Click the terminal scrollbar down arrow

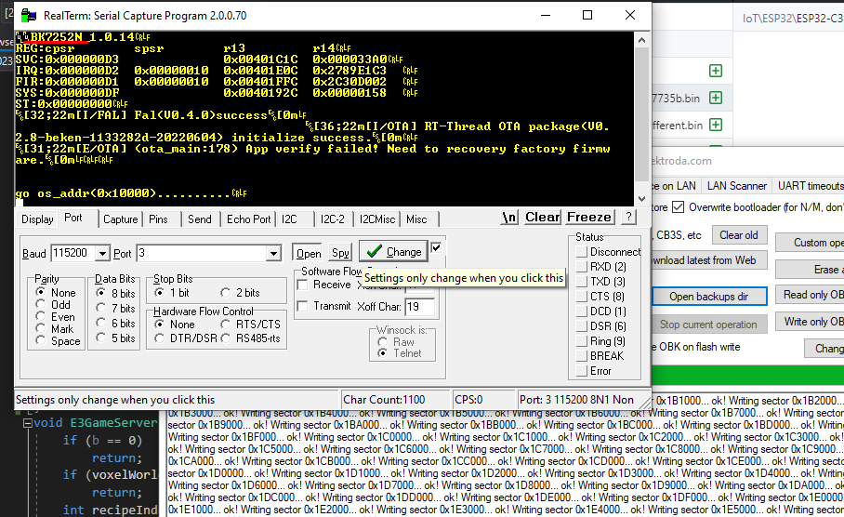[641, 199]
